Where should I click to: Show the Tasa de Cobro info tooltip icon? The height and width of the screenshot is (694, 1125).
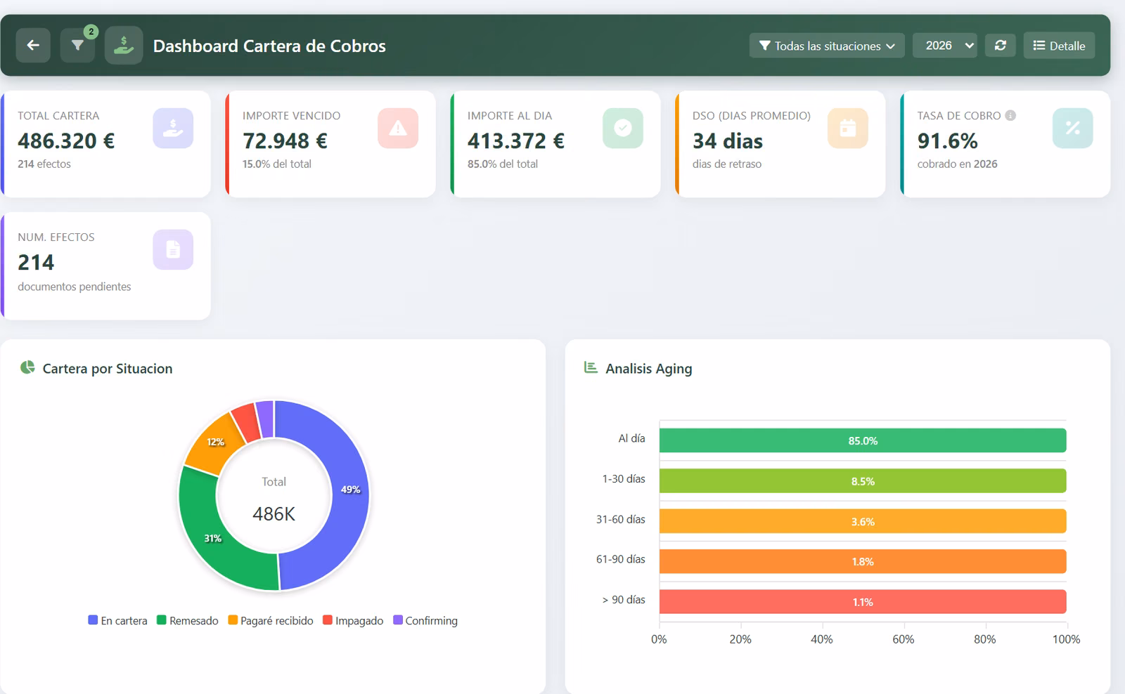pyautogui.click(x=1010, y=115)
